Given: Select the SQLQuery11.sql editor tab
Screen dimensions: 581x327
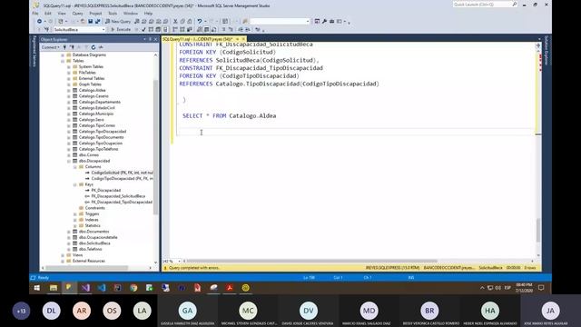Looking at the screenshot, I should pos(198,39).
